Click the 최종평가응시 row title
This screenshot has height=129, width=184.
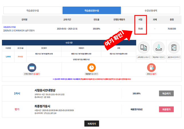point(44,106)
